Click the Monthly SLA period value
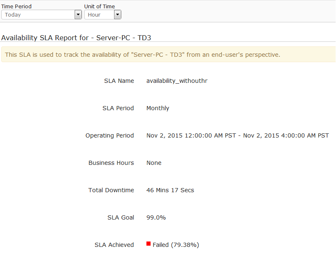Viewport: 336px width, 256px height. point(158,108)
